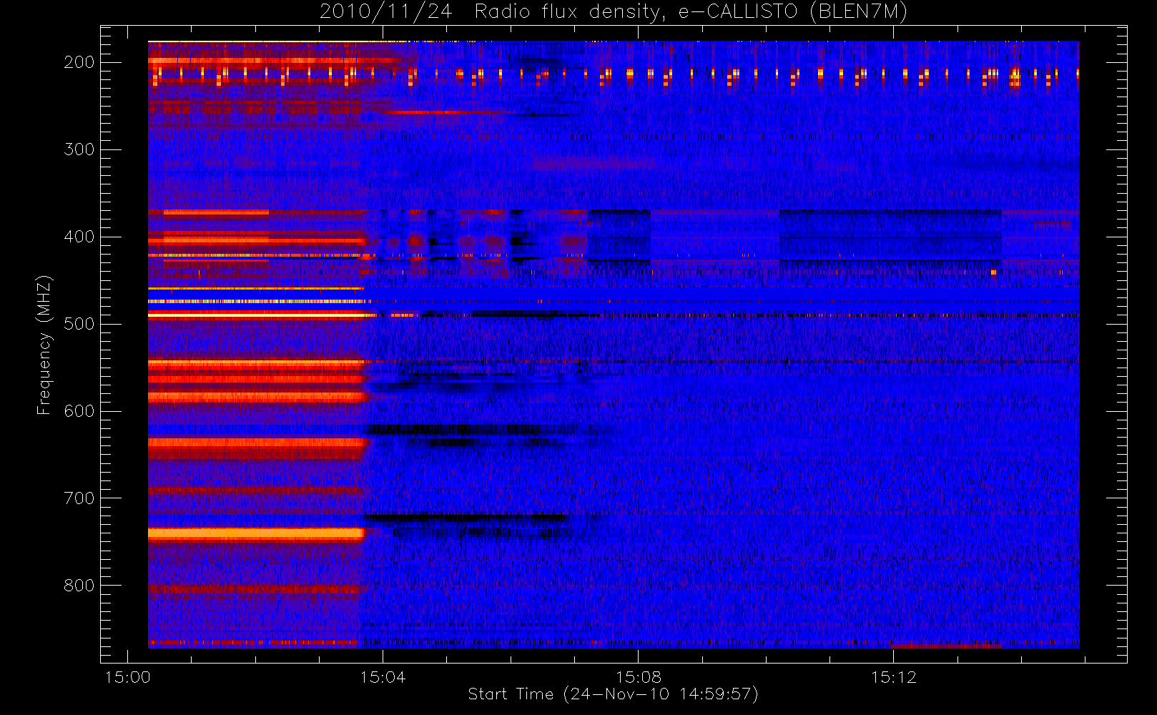This screenshot has height=715, width=1157.
Task: Click the 200 frequency tick label
Action: 79,62
